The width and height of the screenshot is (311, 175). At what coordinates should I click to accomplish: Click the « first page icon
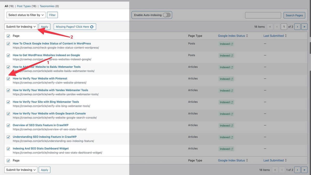tap(270, 26)
